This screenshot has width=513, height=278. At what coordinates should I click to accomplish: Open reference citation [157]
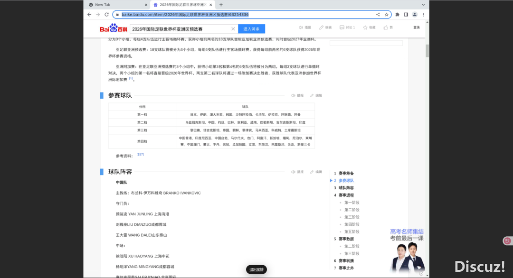[x=140, y=155]
